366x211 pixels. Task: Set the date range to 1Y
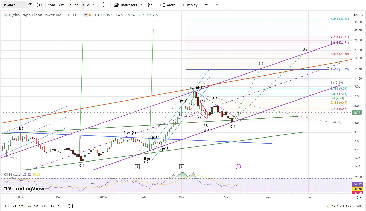(x=53, y=206)
